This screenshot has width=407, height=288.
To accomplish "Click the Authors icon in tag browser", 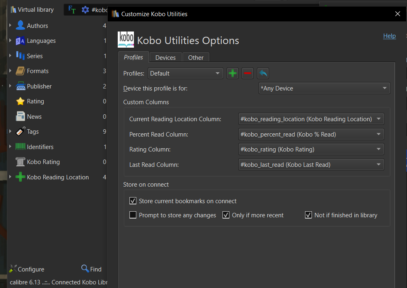I will click(x=20, y=25).
